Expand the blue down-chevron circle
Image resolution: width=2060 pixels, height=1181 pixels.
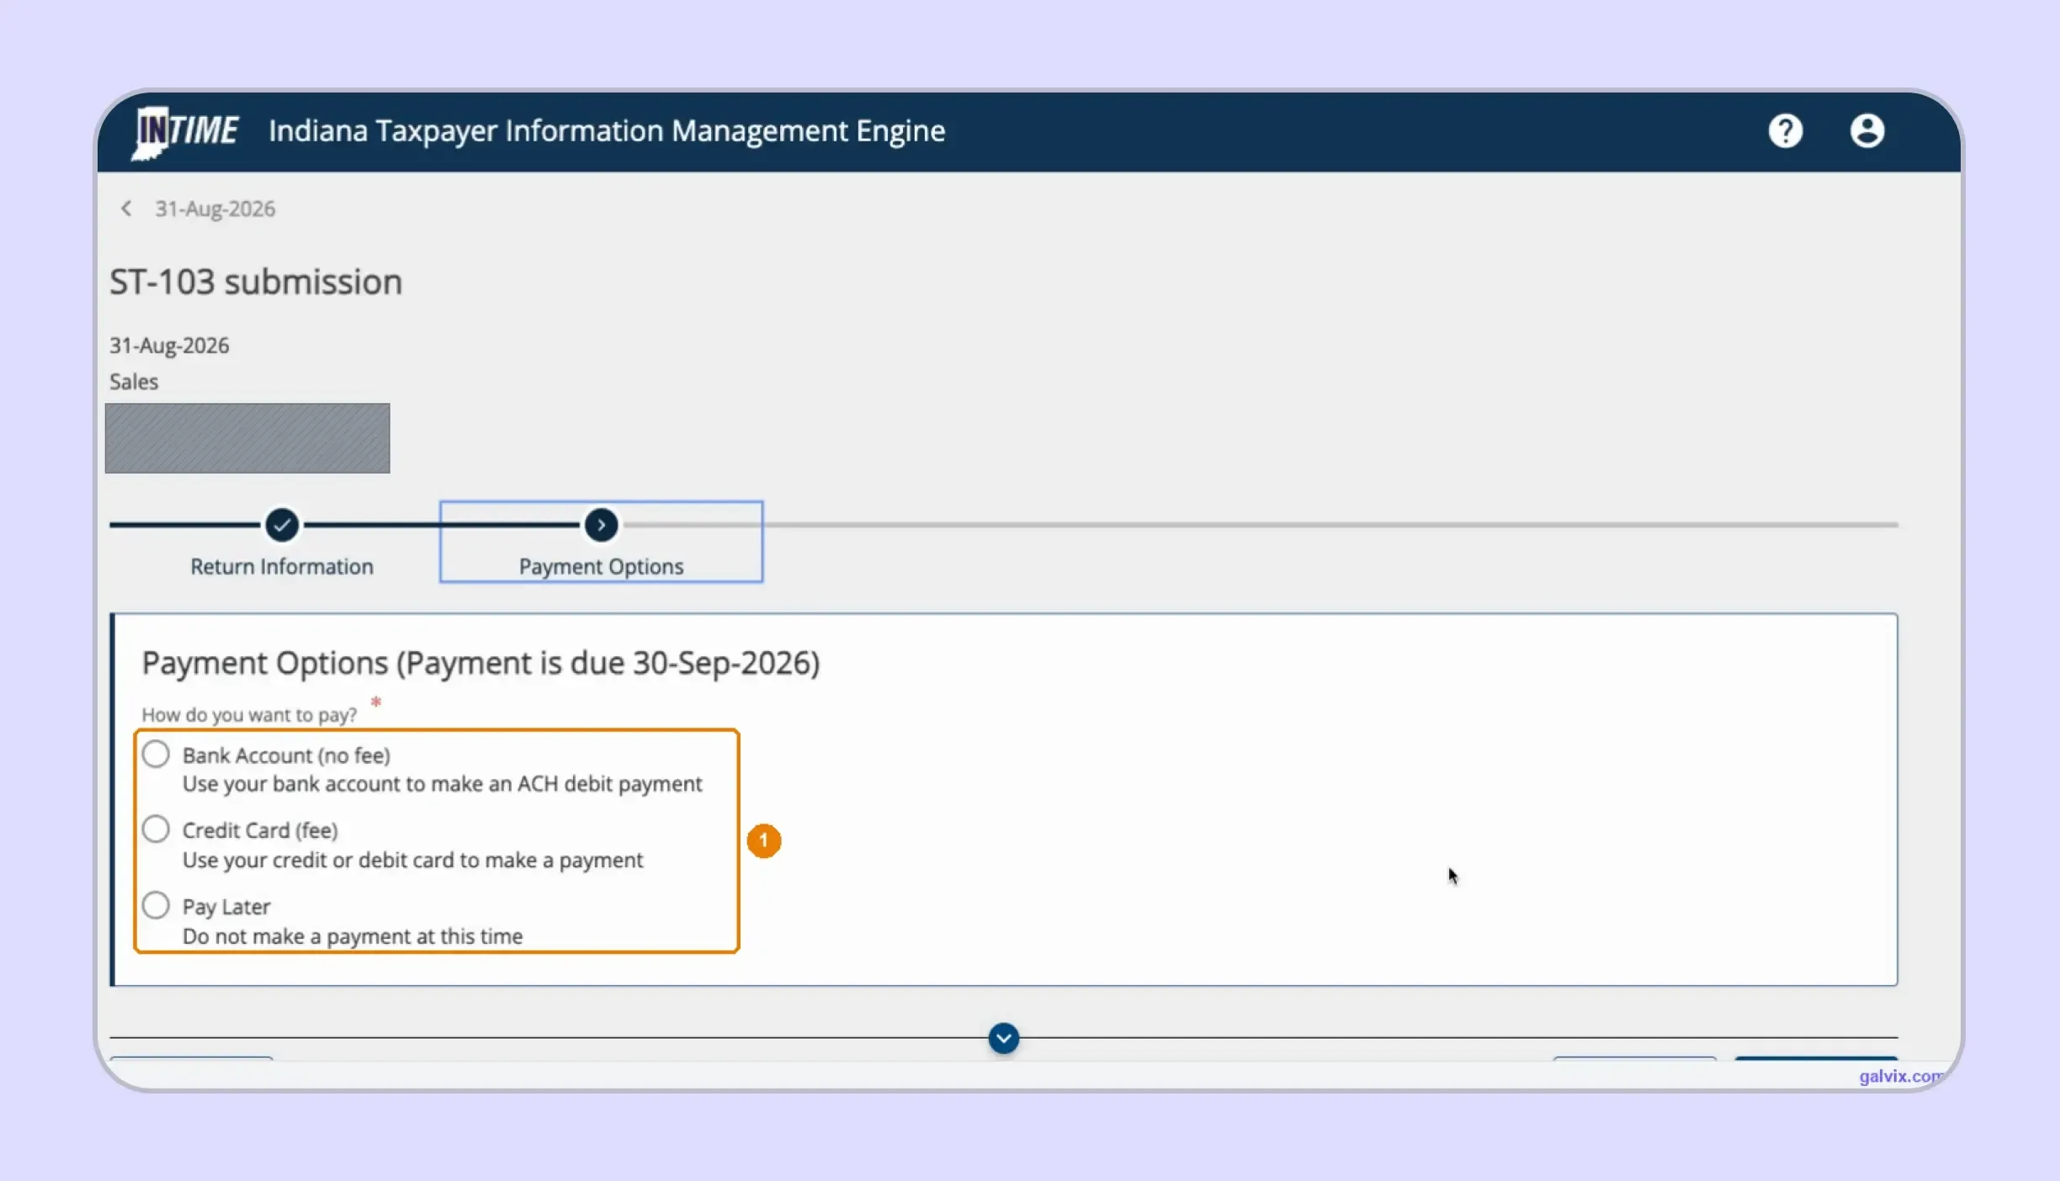[x=1003, y=1038]
